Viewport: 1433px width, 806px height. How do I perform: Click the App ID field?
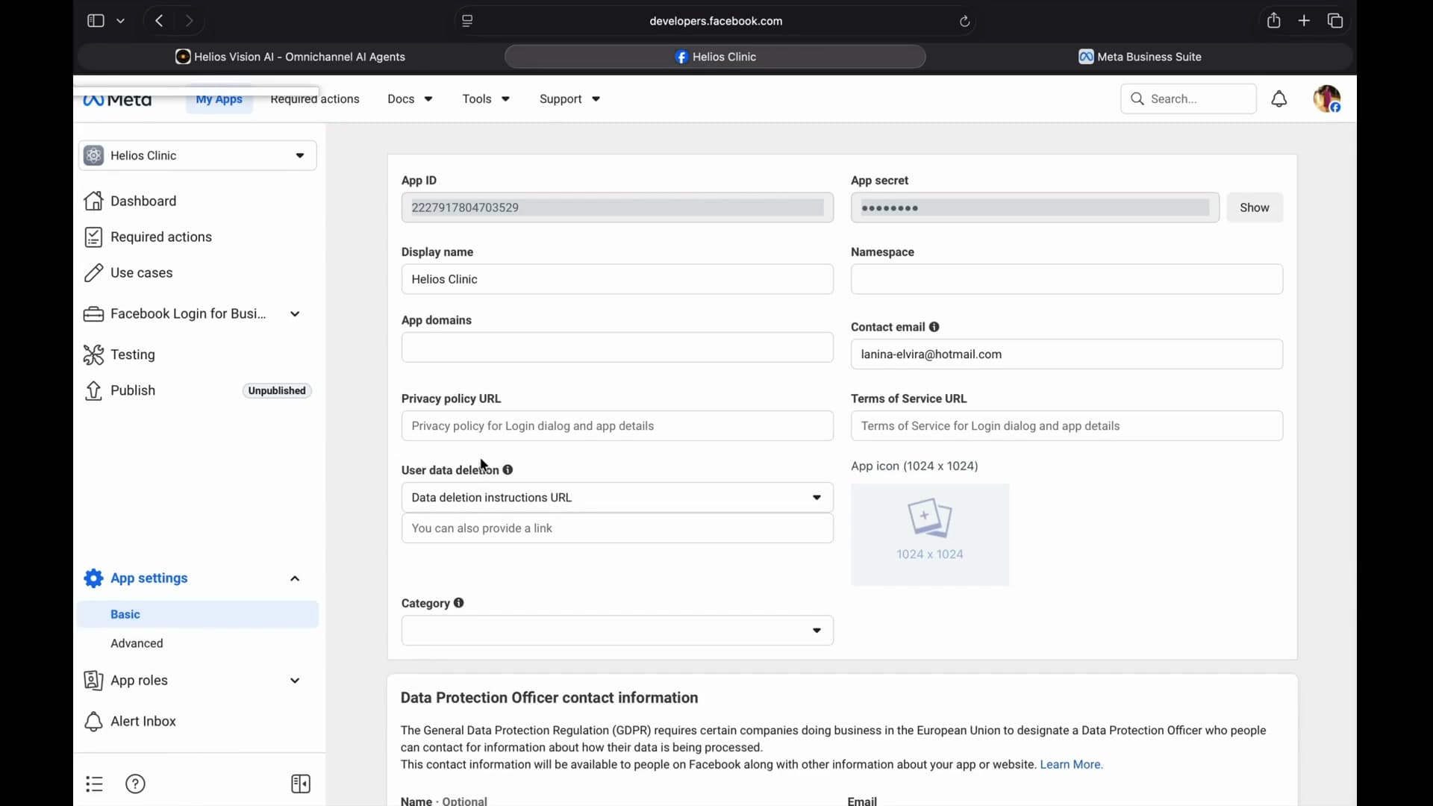coord(617,208)
